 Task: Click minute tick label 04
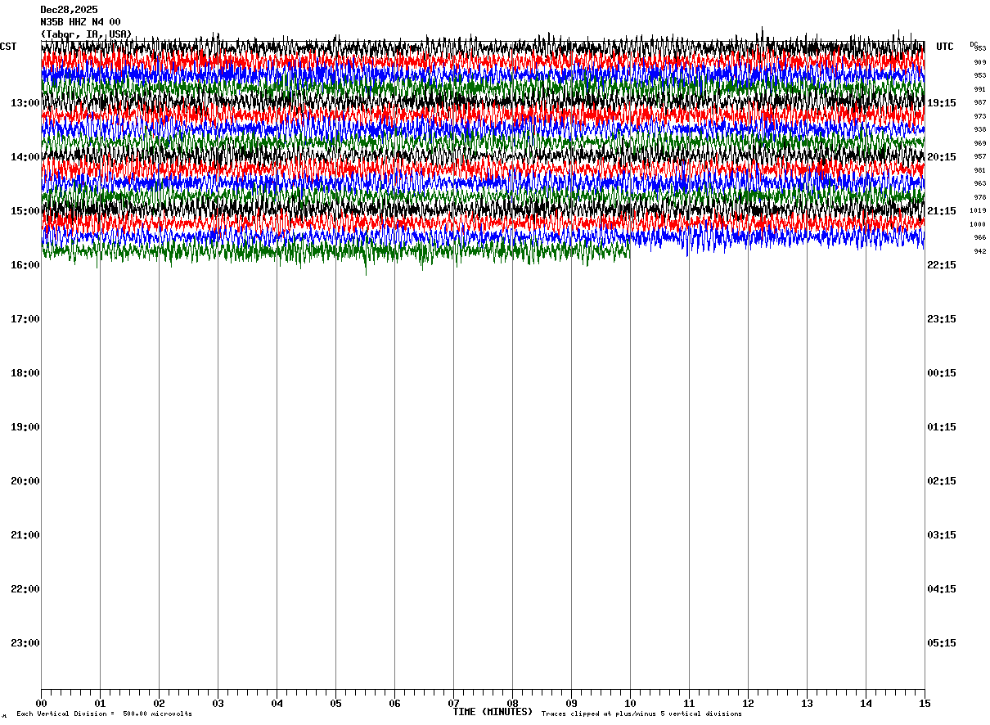tap(277, 704)
